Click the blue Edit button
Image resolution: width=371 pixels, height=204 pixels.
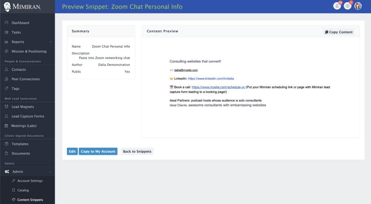[x=72, y=152]
